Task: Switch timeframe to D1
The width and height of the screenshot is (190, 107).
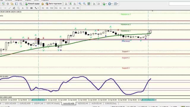Action: 69,8
